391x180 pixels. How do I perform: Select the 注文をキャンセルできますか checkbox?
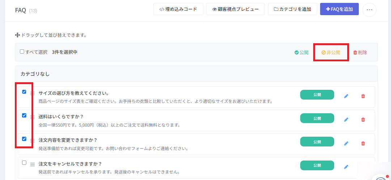pos(24,163)
